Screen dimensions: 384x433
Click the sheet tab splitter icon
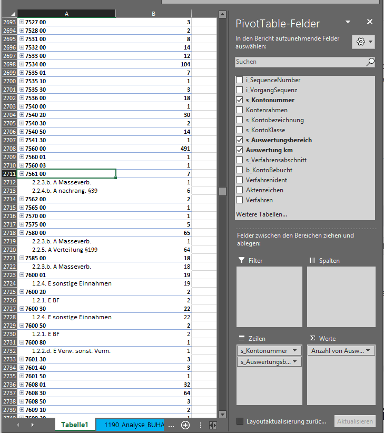[213, 425]
